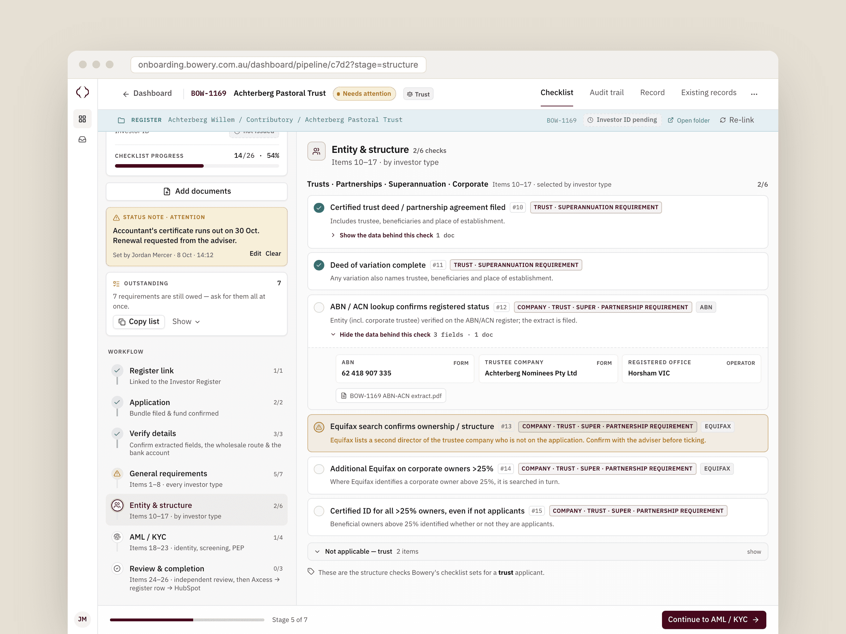846x634 pixels.
Task: Click the back arrow next to Dashboard
Action: 125,94
